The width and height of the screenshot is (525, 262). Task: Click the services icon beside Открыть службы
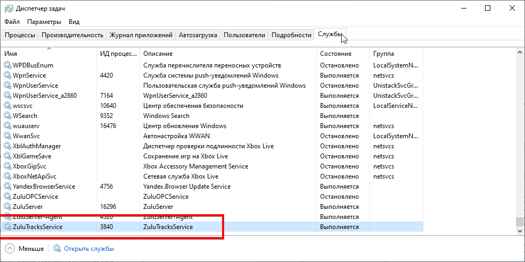(x=57, y=249)
